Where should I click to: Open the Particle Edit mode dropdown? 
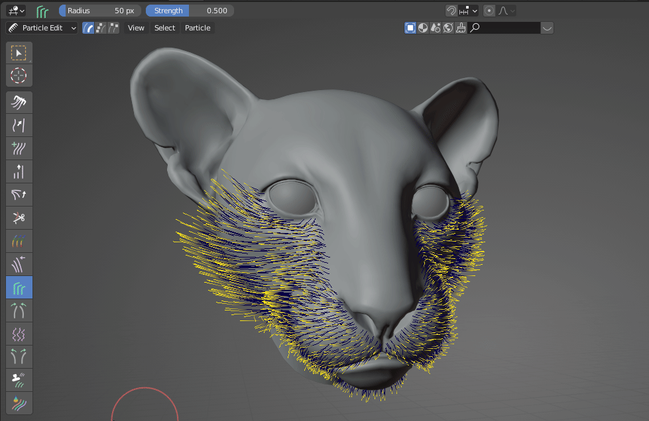click(x=42, y=28)
